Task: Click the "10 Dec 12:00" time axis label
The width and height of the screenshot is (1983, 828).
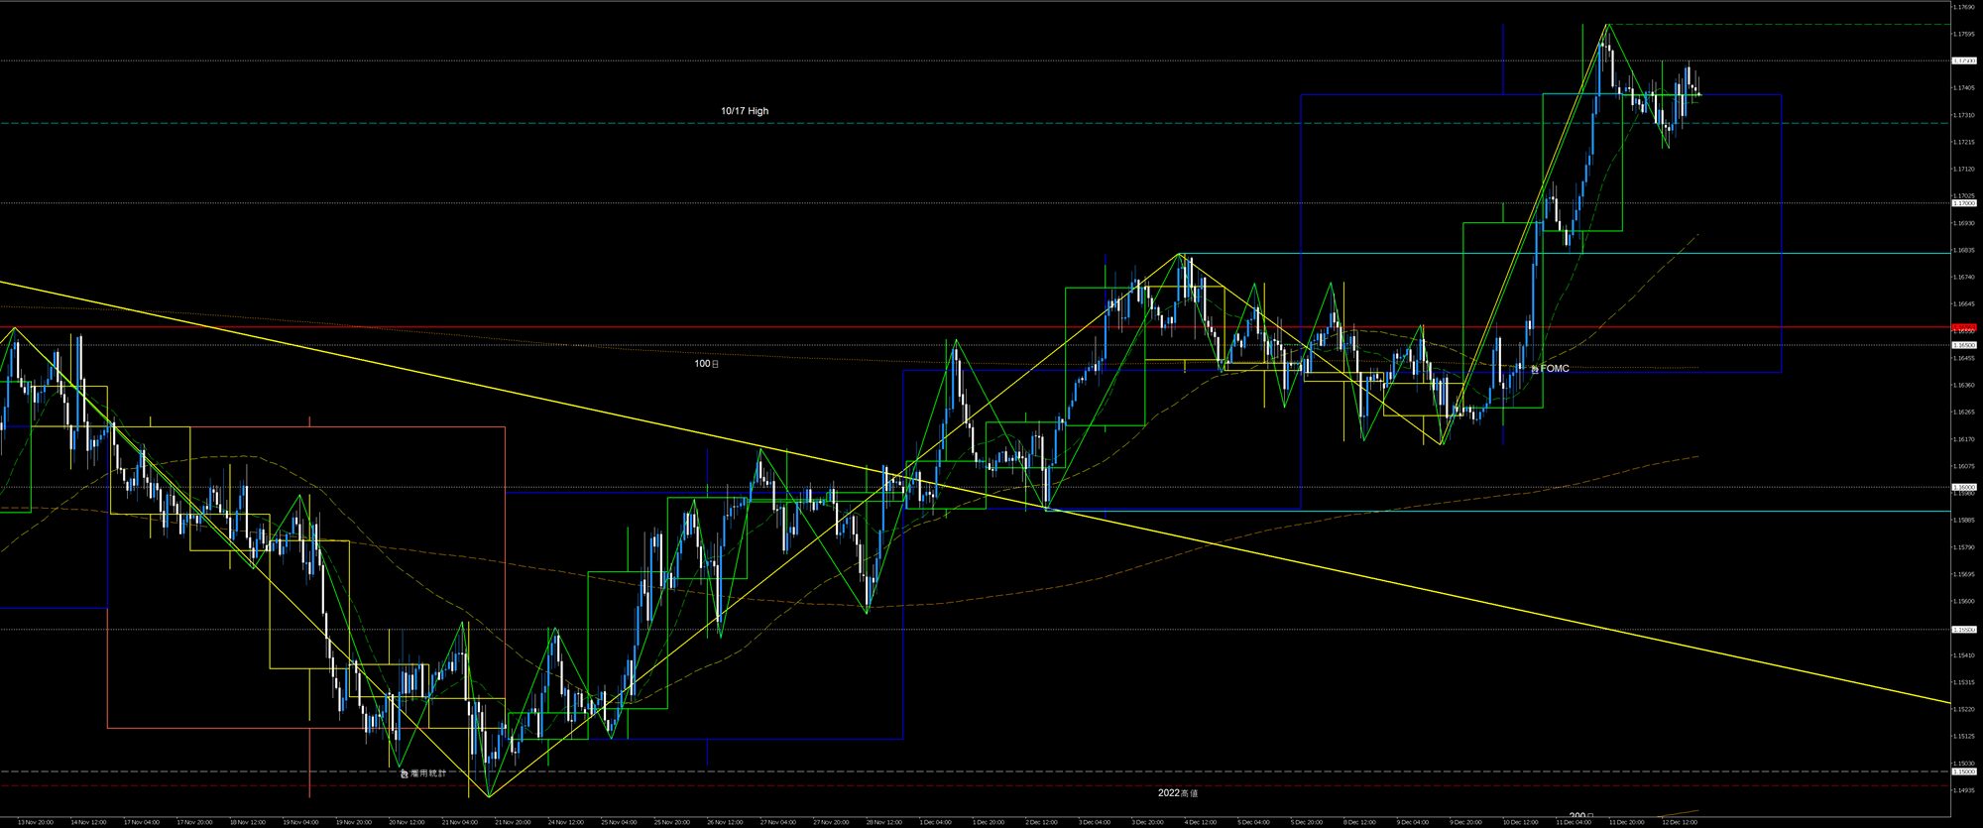Action: [1520, 822]
